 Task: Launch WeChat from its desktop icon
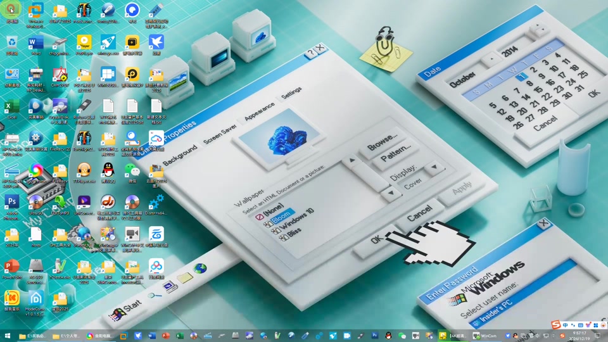[132, 174]
